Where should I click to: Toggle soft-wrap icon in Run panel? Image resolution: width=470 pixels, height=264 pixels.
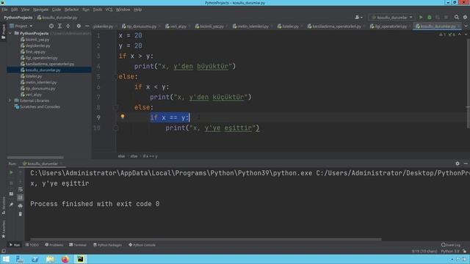pyautogui.click(x=20, y=189)
